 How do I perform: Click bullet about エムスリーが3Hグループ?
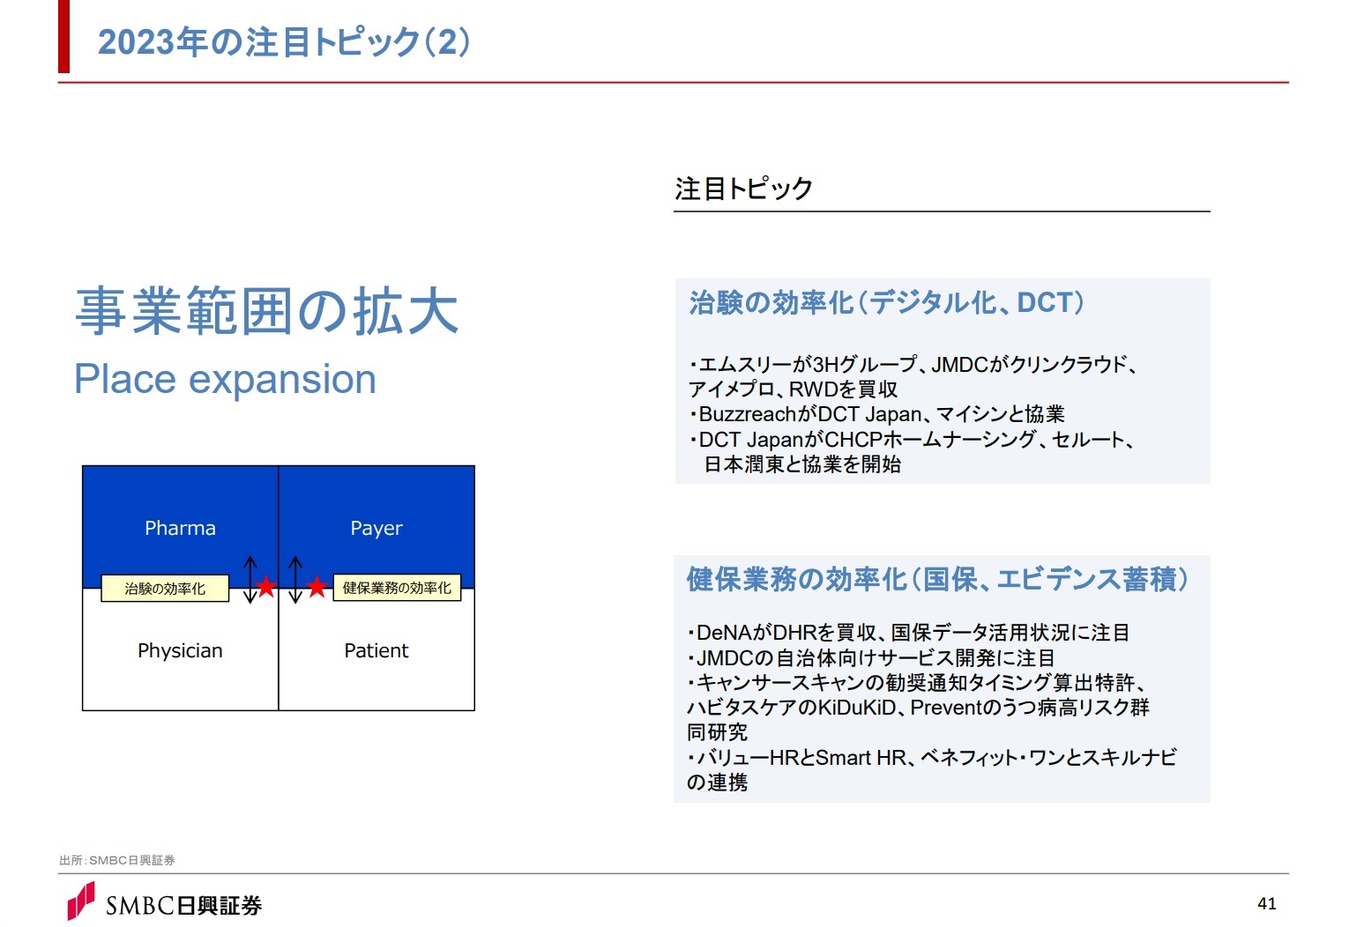tap(913, 364)
